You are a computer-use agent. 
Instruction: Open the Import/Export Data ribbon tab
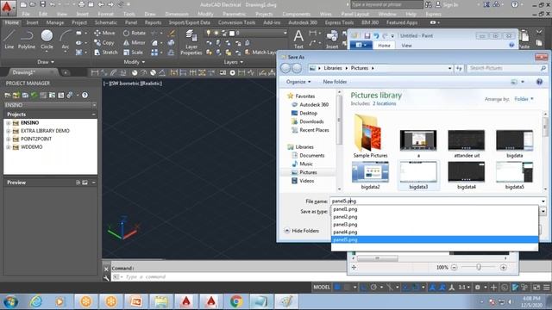pyautogui.click(x=190, y=22)
